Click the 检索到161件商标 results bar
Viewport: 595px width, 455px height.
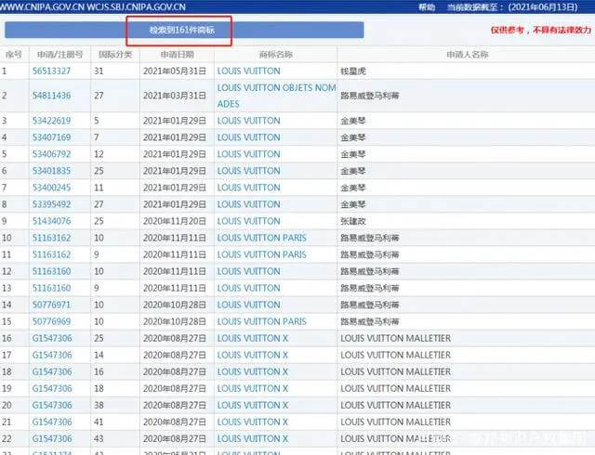184,30
